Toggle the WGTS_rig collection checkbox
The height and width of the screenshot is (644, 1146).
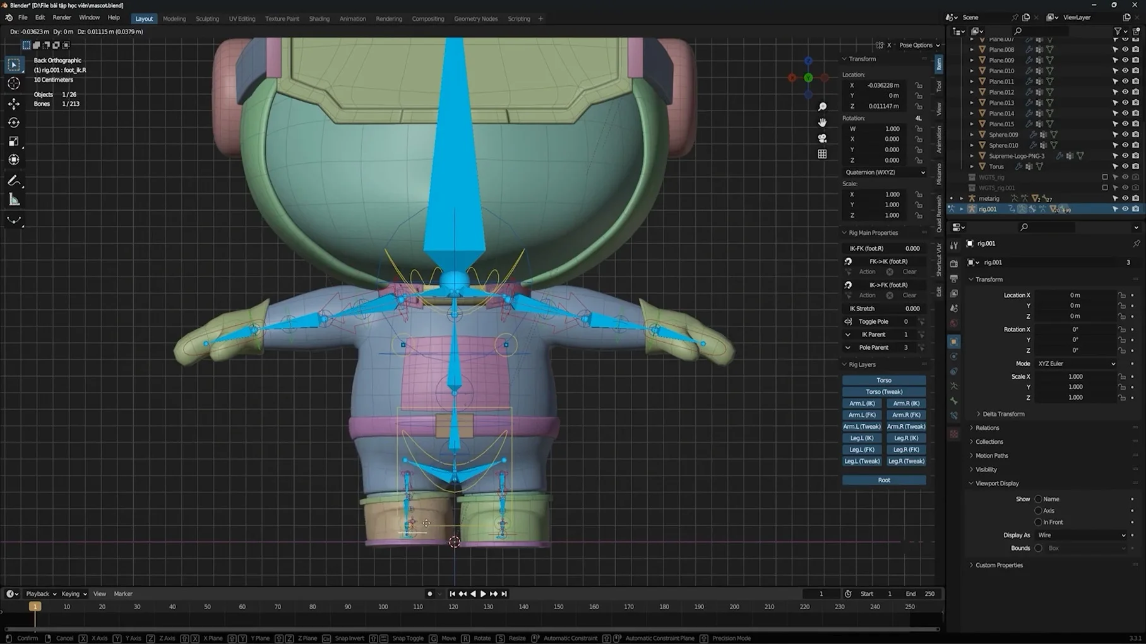pos(1104,177)
